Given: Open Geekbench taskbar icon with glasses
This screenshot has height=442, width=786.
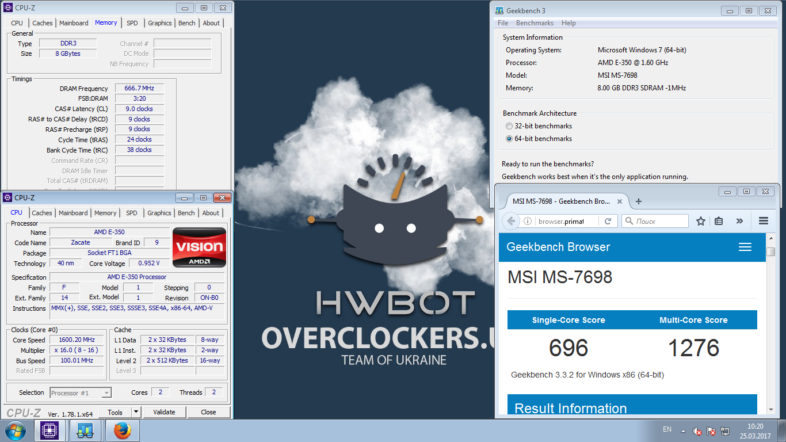Looking at the screenshot, I should (86, 430).
